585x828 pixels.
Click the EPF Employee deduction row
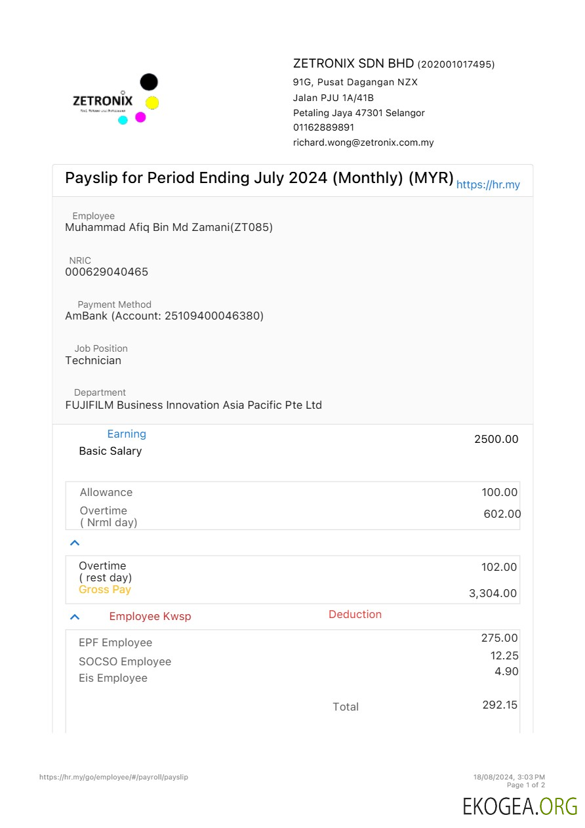click(x=115, y=643)
